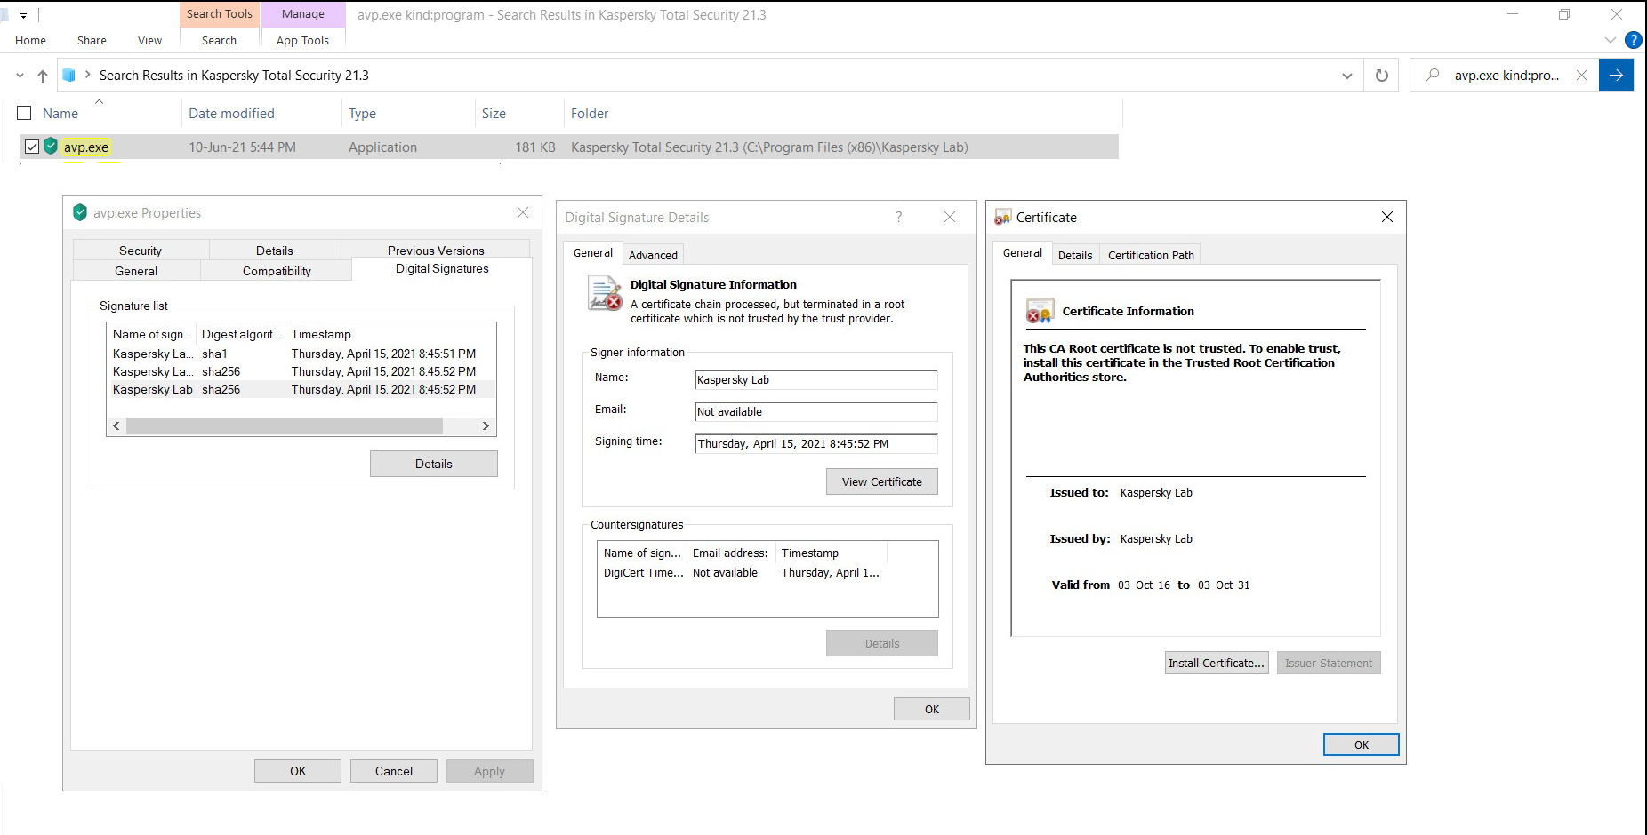The image size is (1647, 835).
Task: Expand the address bar history dropdown
Action: point(1346,76)
